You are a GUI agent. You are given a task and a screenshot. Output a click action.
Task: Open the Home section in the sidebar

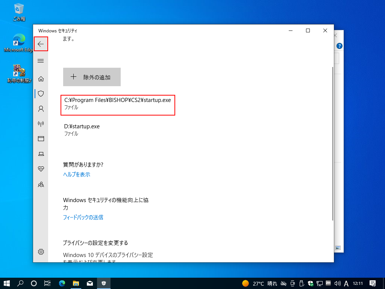[41, 79]
